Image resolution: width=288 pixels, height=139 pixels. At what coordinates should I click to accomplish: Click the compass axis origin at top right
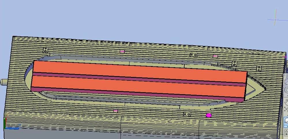point(275,20)
